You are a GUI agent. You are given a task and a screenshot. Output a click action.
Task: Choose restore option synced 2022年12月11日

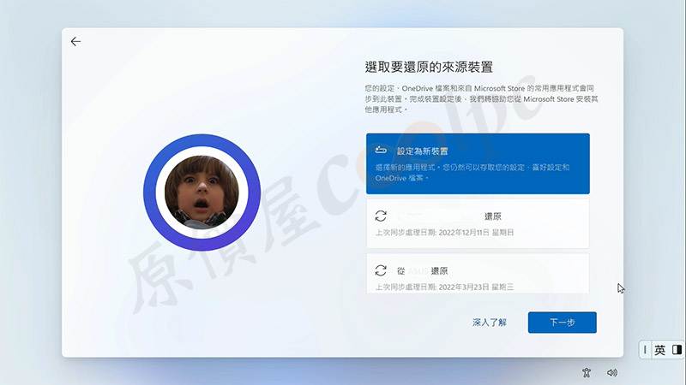[x=478, y=223]
